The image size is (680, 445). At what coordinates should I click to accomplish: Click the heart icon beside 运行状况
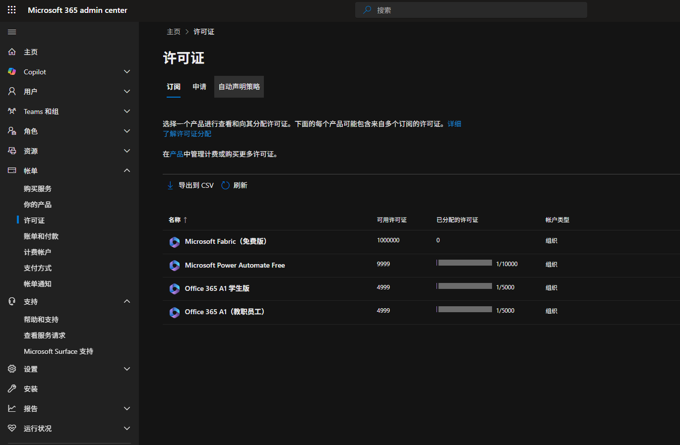[x=12, y=428]
